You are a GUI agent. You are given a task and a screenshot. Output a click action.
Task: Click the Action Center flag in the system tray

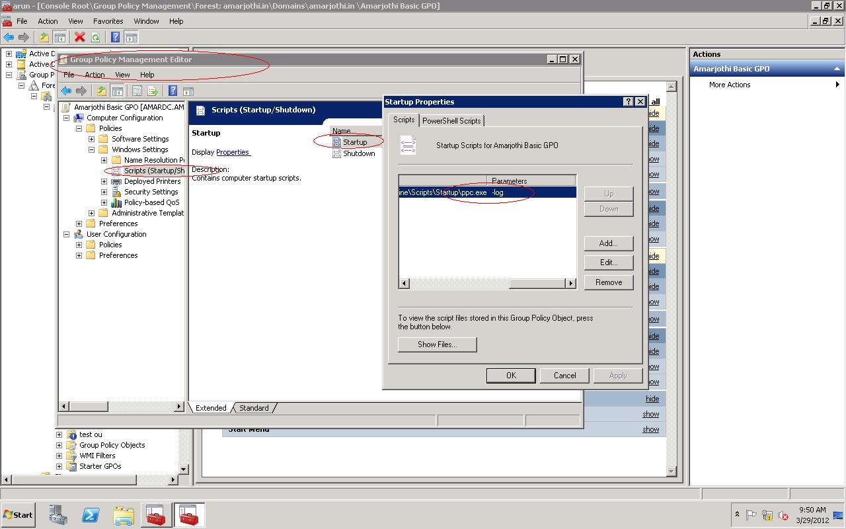coord(751,514)
